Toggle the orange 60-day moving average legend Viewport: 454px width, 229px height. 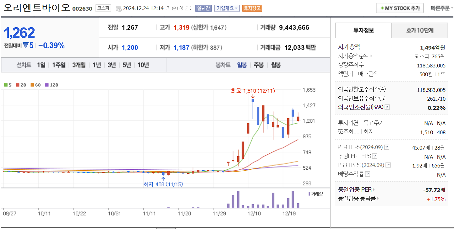point(32,85)
